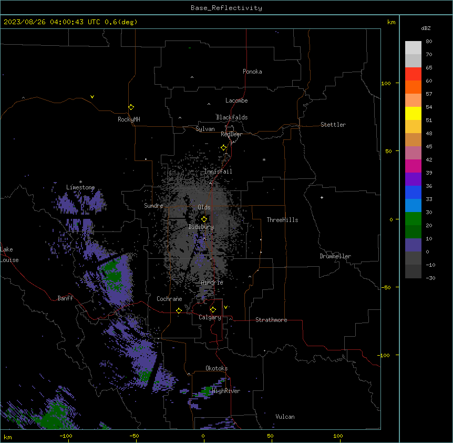Click the Okotoks label
The width and height of the screenshot is (453, 443).
[x=217, y=368]
